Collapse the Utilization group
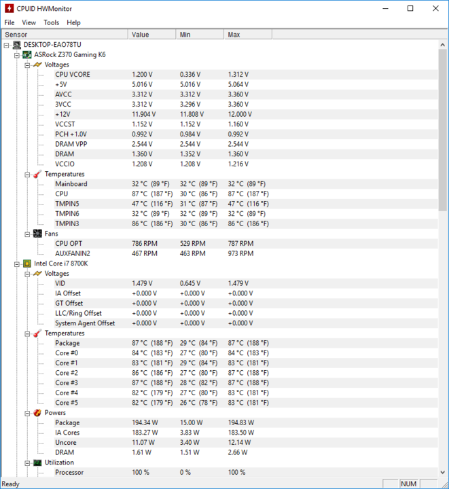The height and width of the screenshot is (489, 449). 27,463
